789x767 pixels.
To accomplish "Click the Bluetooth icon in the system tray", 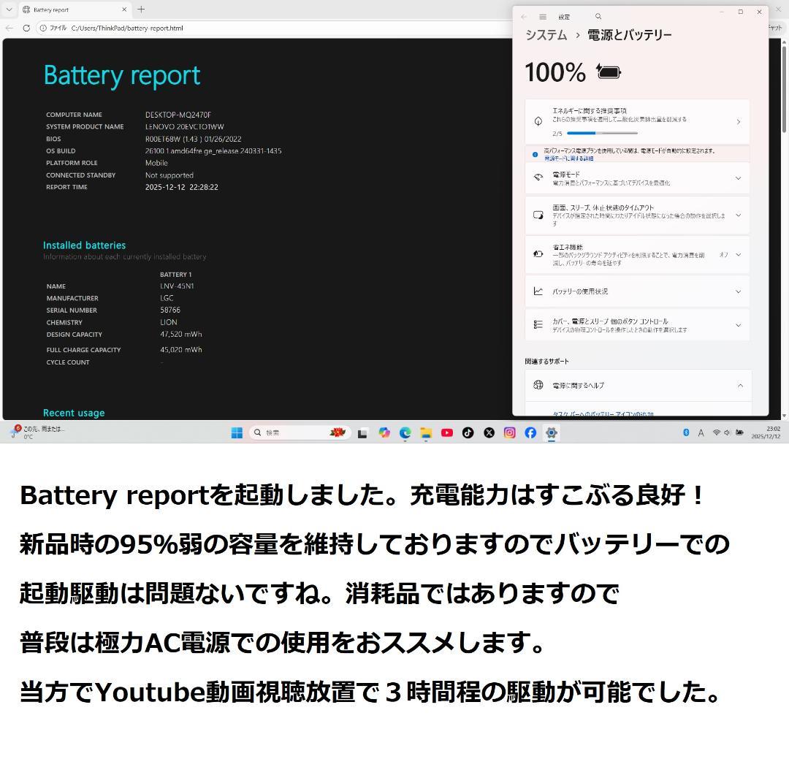I will click(x=685, y=432).
